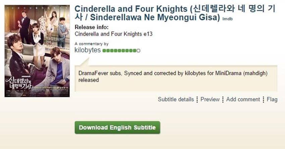Screen dimensions: 285x149
Task: Click the dotted separator before Flag
Action: coord(264,99)
